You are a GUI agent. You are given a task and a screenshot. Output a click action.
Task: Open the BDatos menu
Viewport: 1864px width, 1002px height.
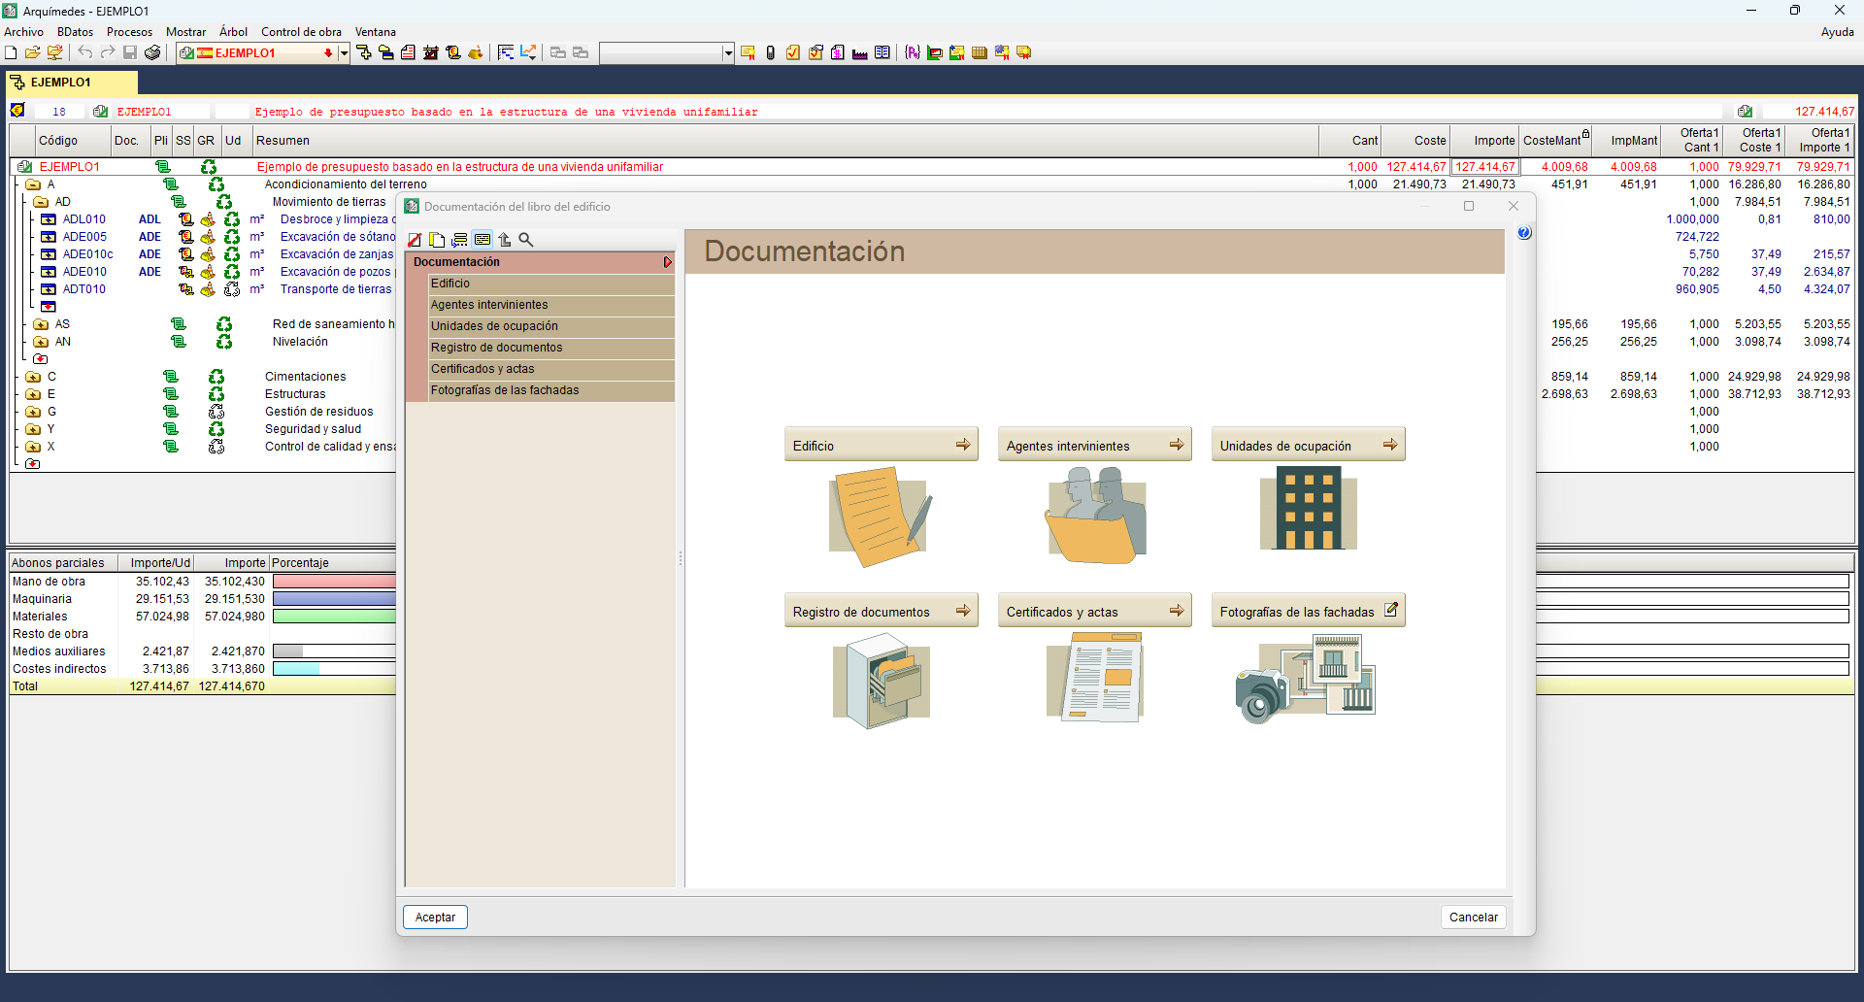(x=75, y=32)
